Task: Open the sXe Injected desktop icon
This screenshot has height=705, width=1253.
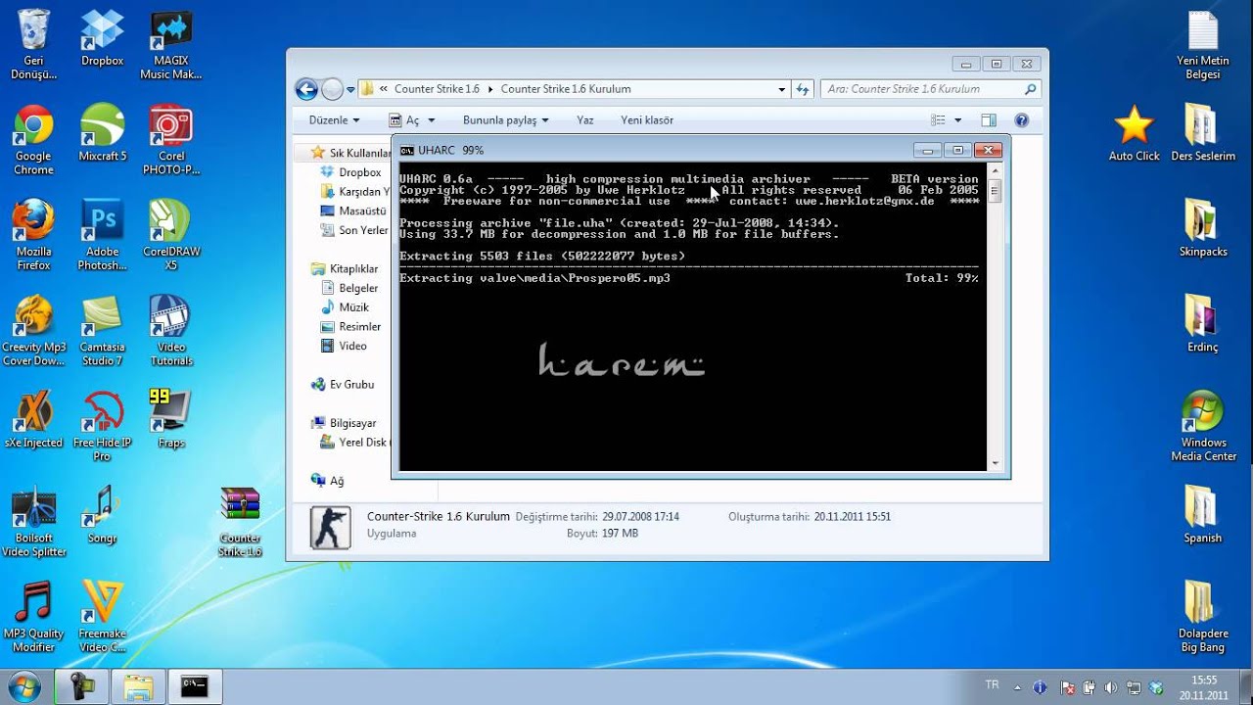Action: 33,419
